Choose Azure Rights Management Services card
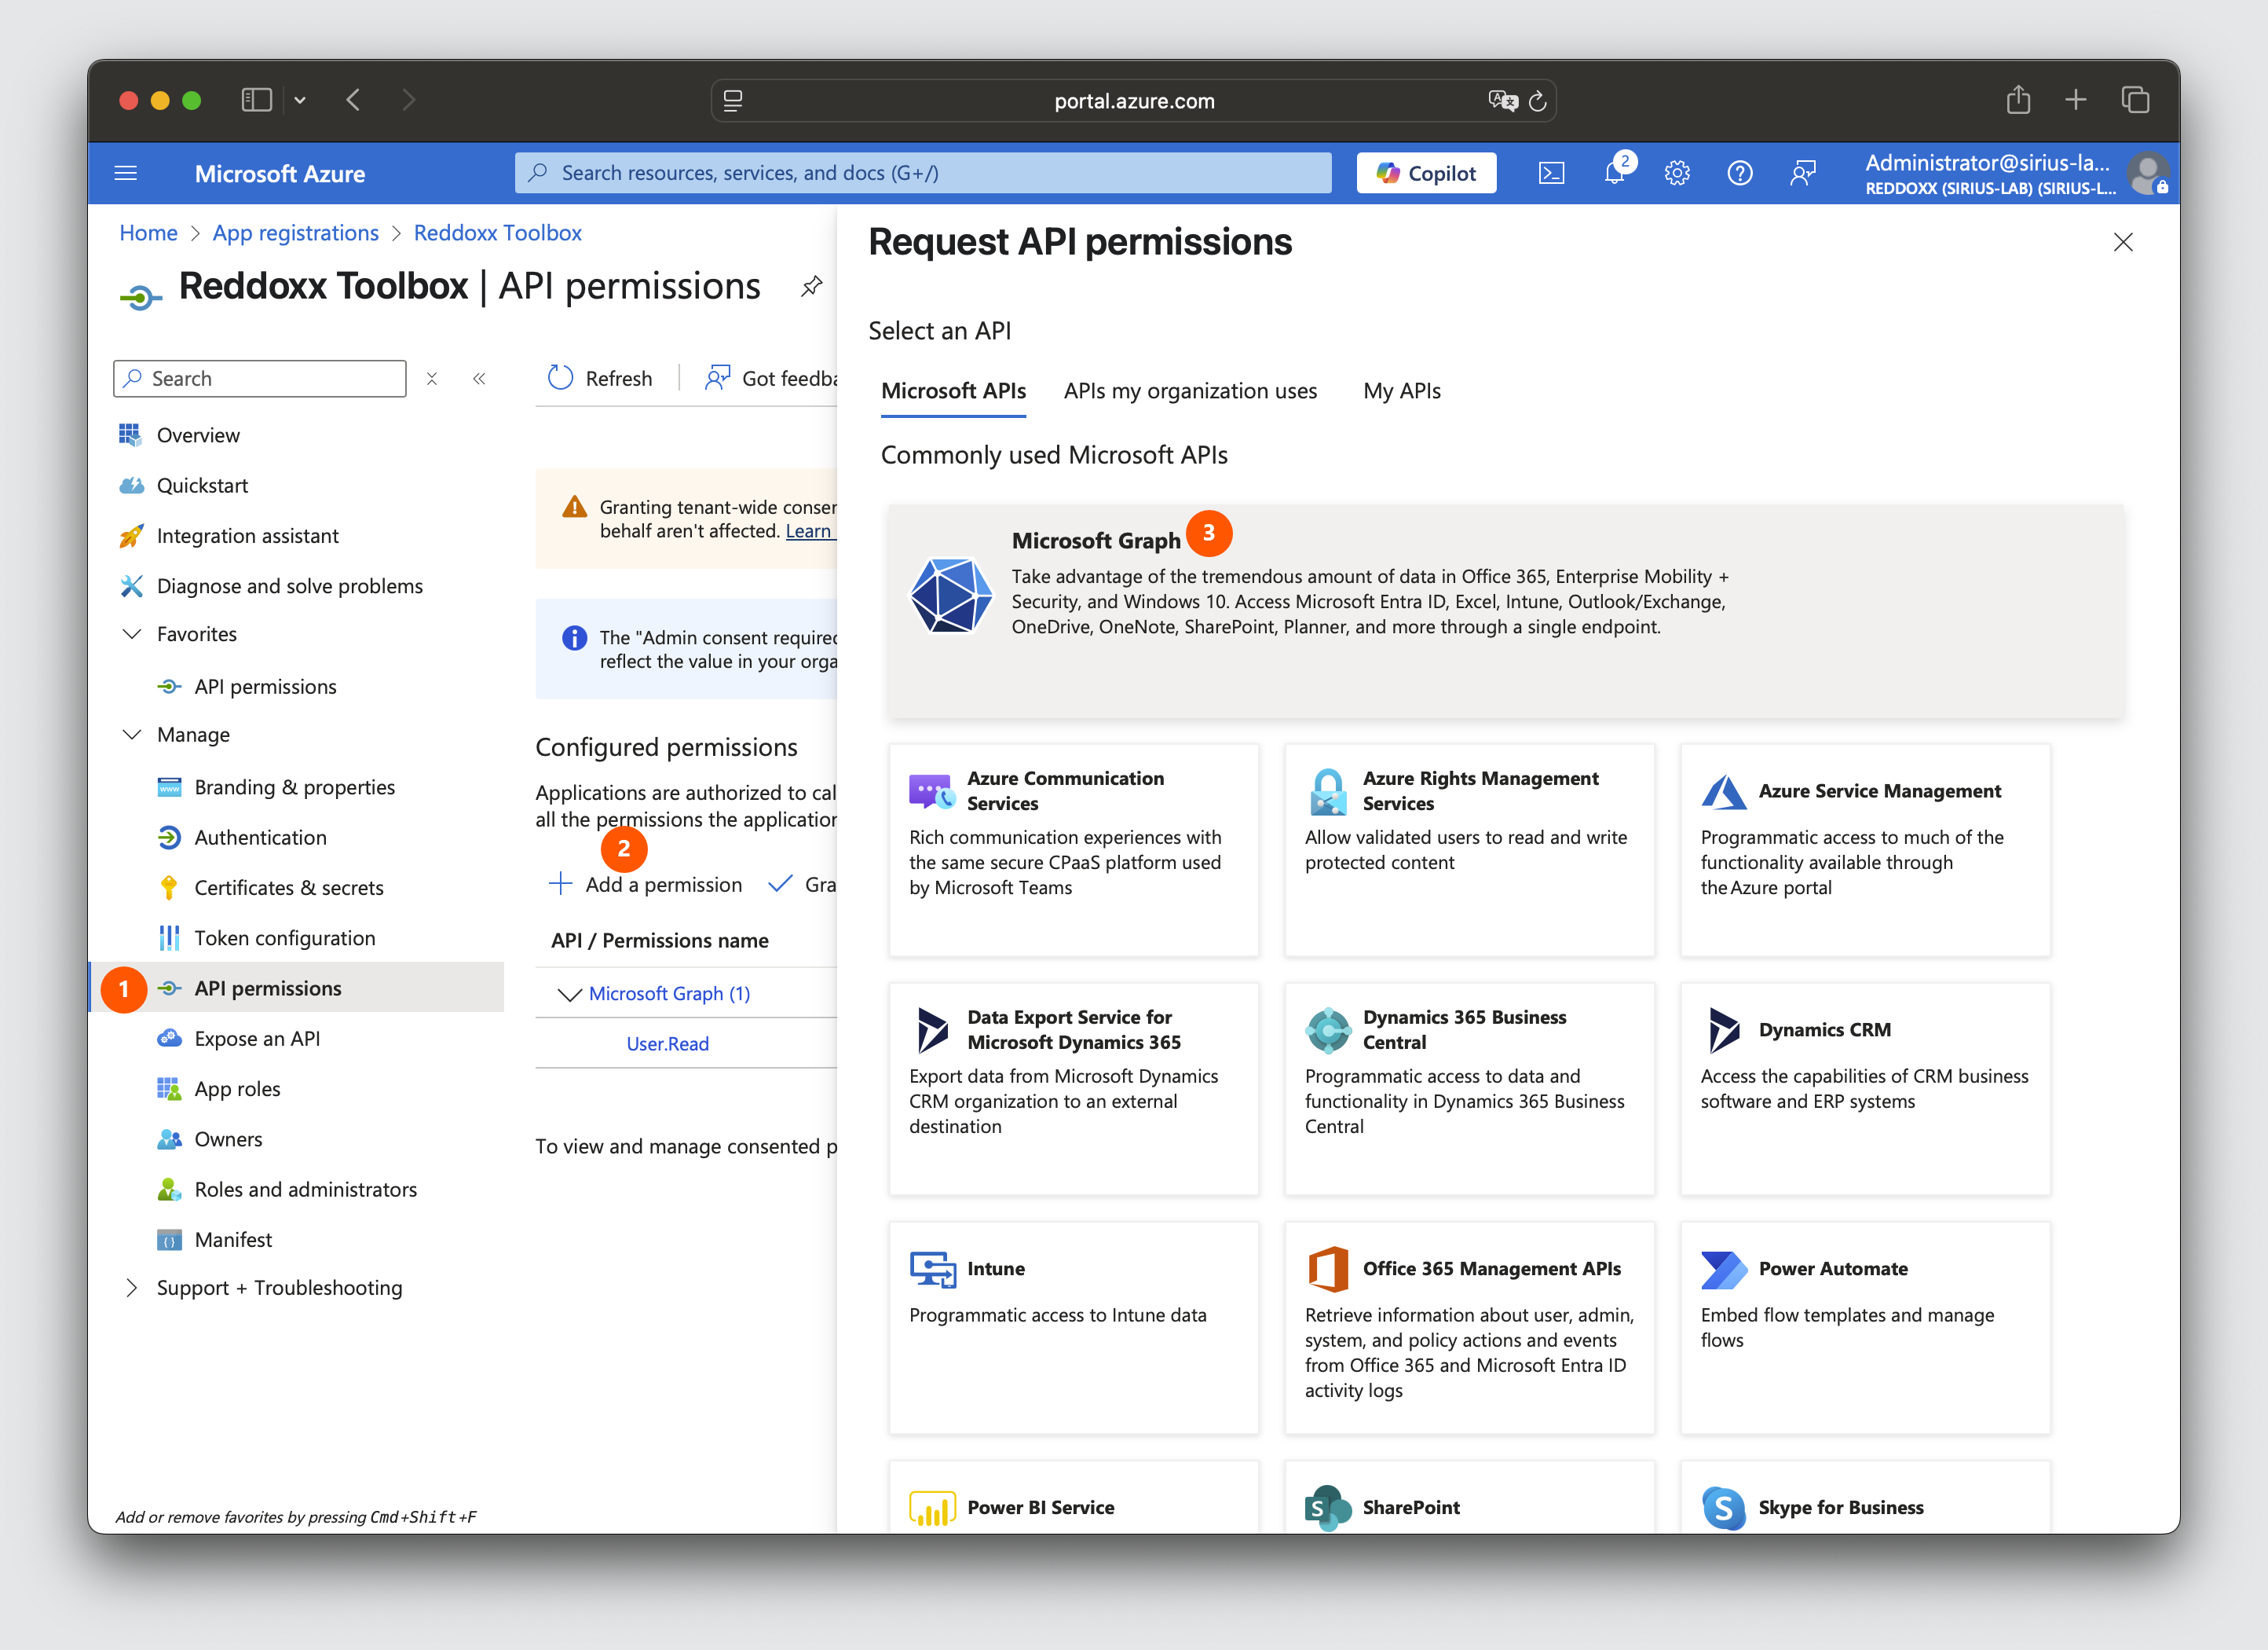 click(1469, 849)
